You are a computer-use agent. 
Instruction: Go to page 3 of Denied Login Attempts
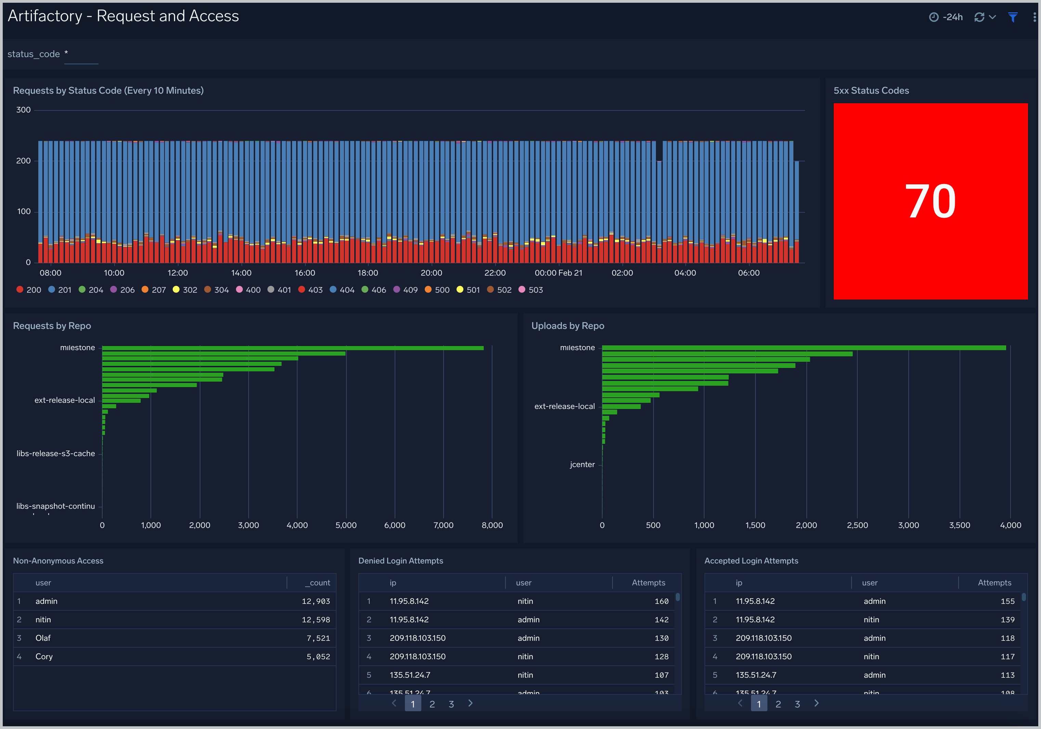(x=451, y=704)
